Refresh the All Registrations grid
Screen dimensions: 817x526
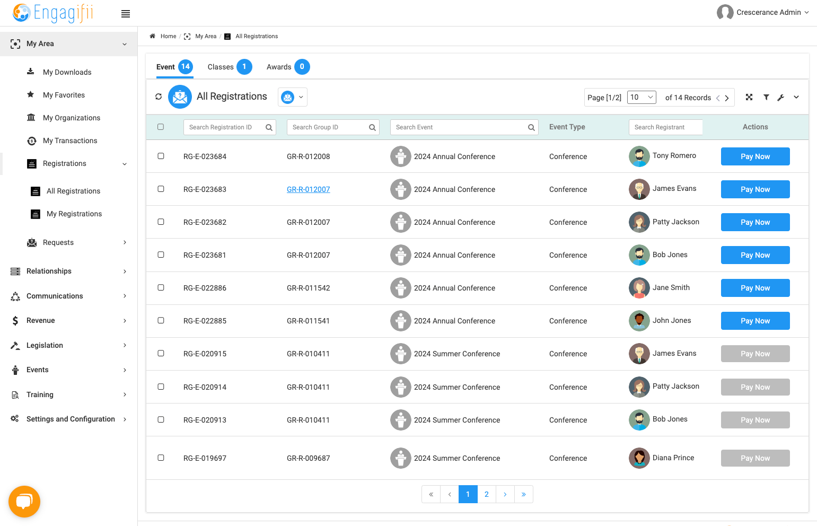[x=159, y=97]
